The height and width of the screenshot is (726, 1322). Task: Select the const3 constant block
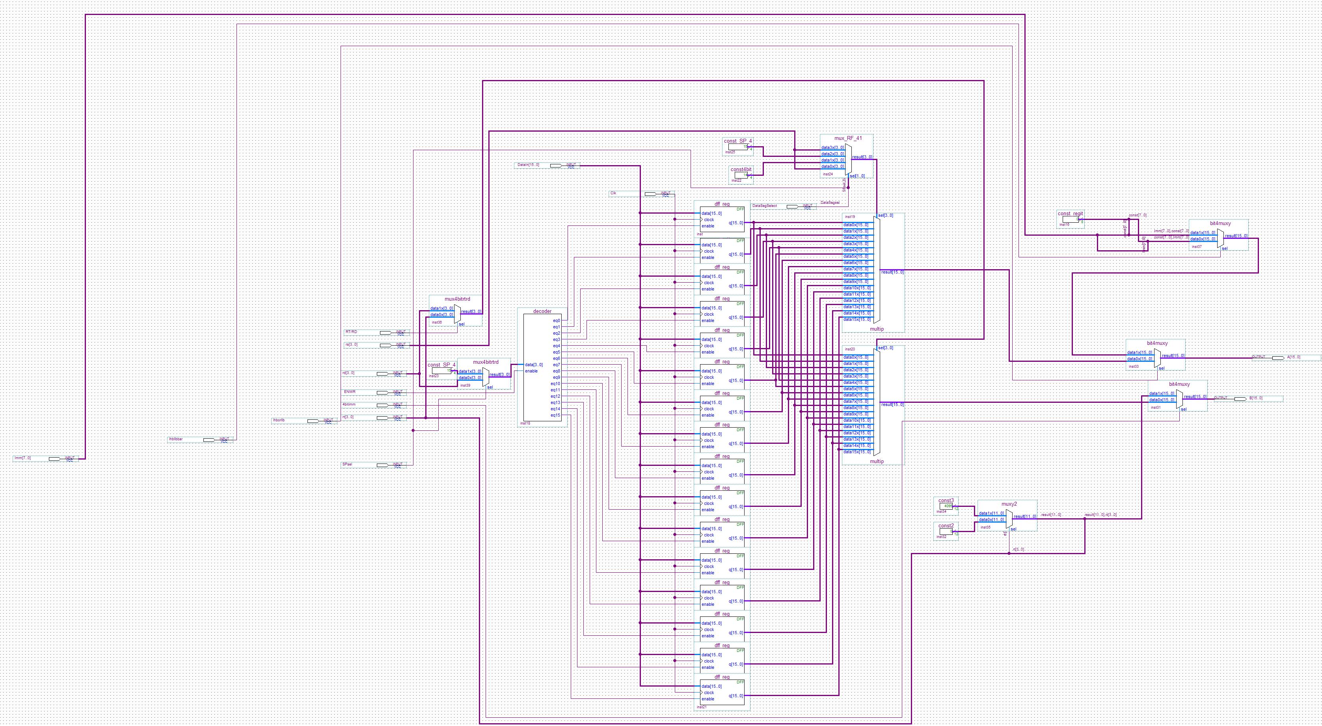click(x=946, y=506)
